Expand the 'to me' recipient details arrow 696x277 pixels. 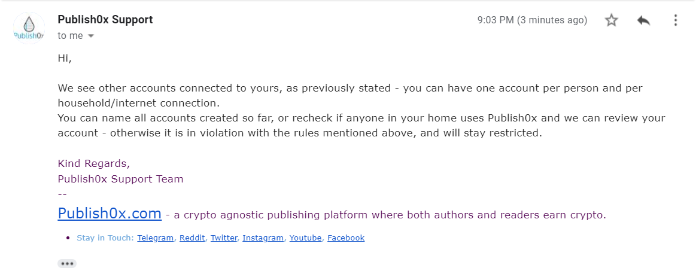tap(91, 36)
